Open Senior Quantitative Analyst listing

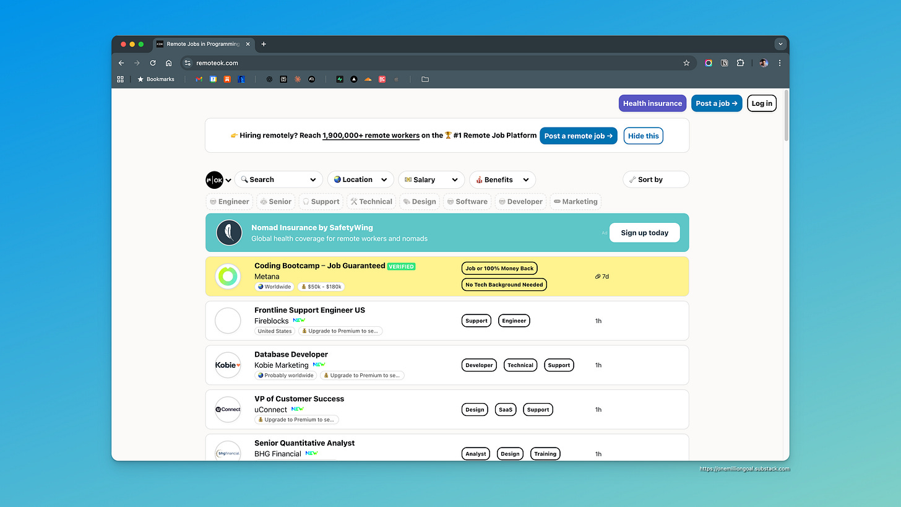(x=304, y=443)
